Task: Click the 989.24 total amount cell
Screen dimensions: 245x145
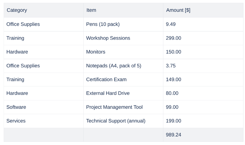Action: [x=173, y=135]
